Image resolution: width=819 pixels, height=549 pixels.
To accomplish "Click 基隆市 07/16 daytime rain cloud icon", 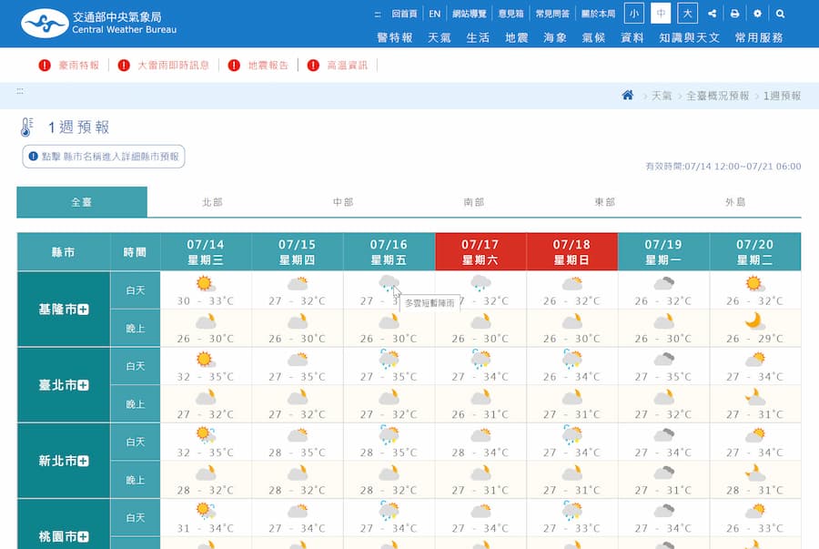I will pos(389,284).
